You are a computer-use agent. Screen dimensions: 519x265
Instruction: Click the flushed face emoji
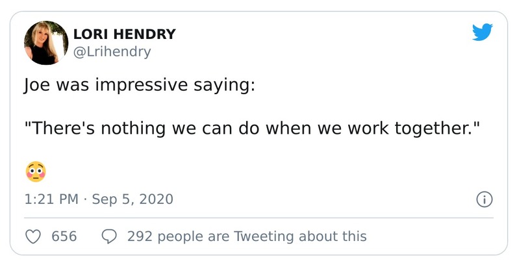tap(36, 171)
